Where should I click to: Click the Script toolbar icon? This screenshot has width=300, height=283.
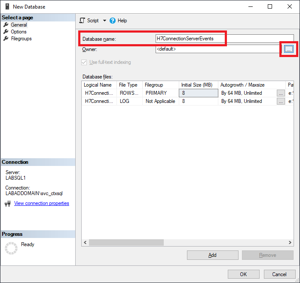tap(82, 21)
